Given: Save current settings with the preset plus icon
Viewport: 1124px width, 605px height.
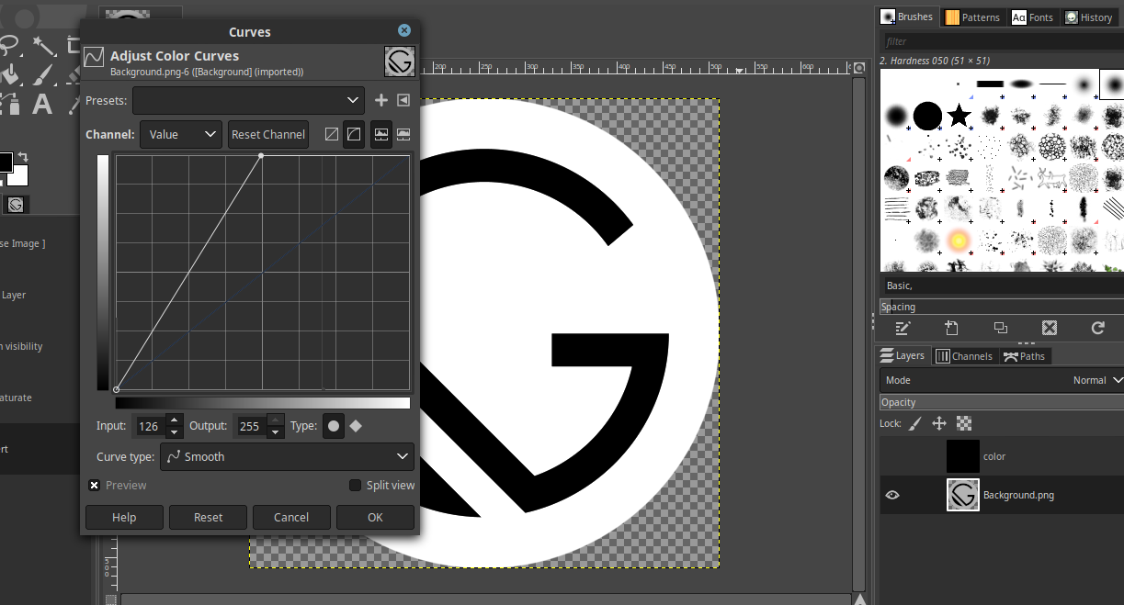Looking at the screenshot, I should (381, 100).
